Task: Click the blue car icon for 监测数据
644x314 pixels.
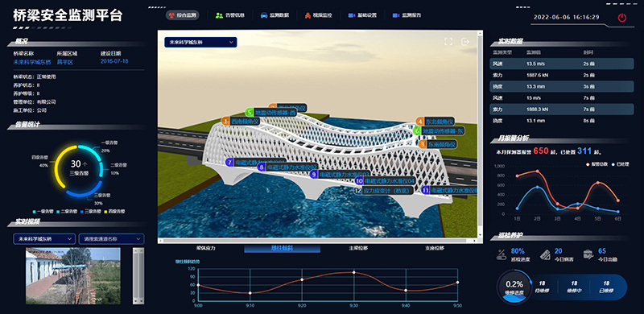Action: click(x=264, y=15)
